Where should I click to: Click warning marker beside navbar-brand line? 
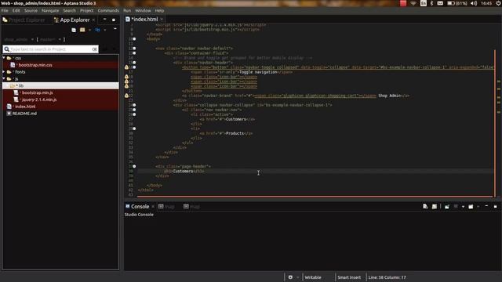click(x=126, y=96)
